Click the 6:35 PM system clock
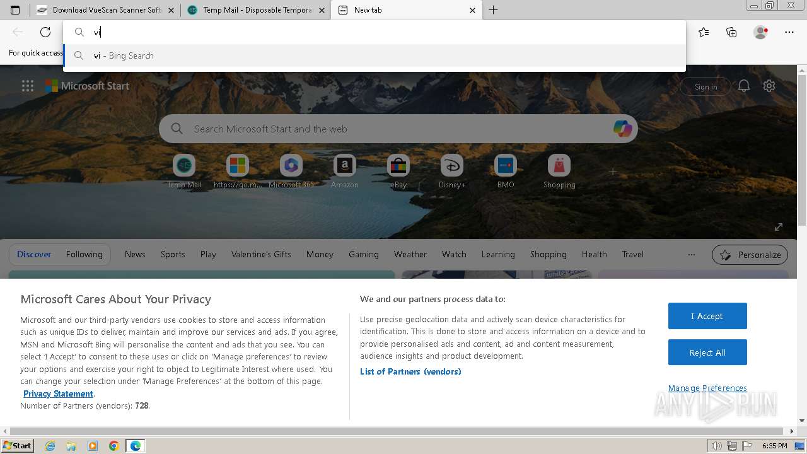The width and height of the screenshot is (807, 454). 774,446
